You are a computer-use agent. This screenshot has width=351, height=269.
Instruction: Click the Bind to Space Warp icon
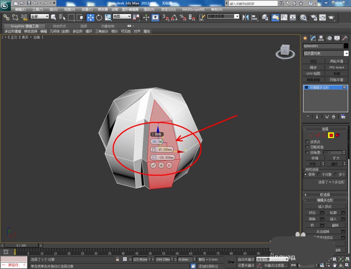pyautogui.click(x=24, y=17)
